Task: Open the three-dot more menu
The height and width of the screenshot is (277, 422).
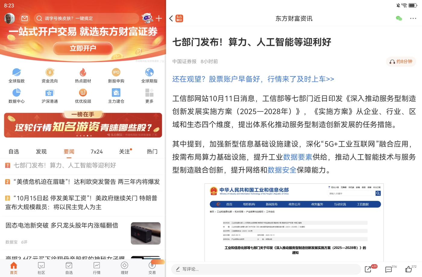Action: pyautogui.click(x=413, y=18)
